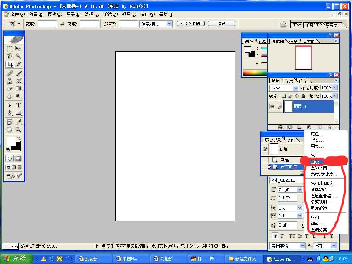Select the Rectangular Marquee tool
Screen dimensions: 352x264
(10, 49)
